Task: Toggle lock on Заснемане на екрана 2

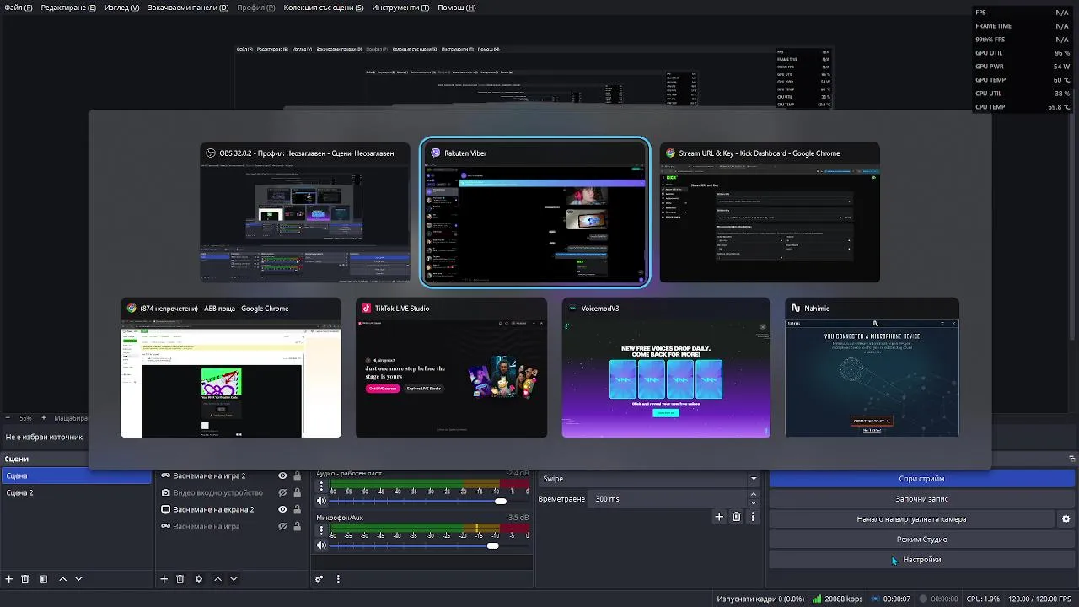Action: pos(297,509)
